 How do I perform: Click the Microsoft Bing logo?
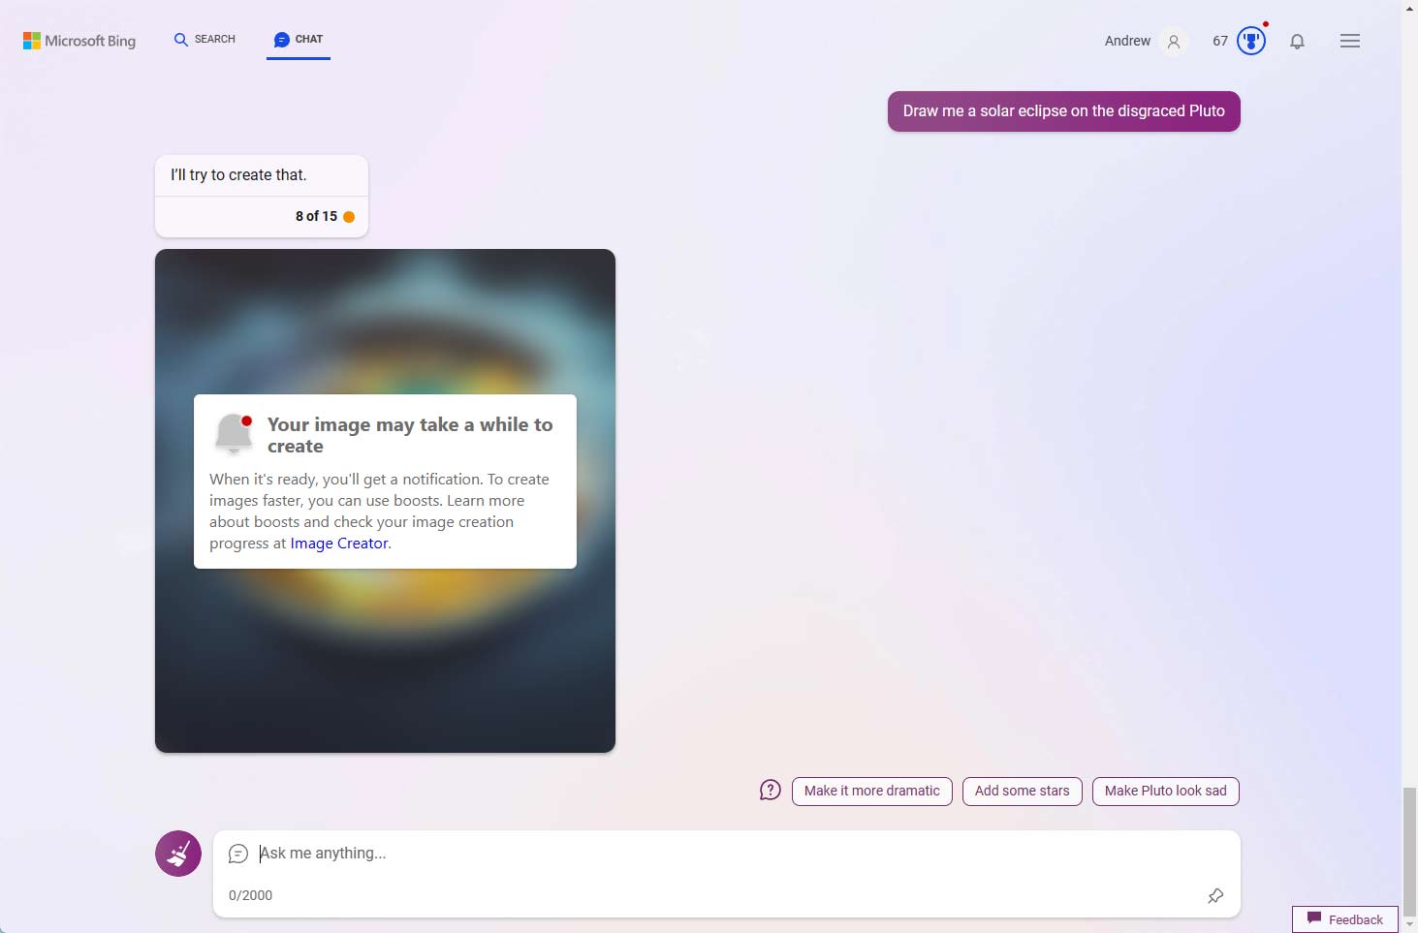(x=79, y=41)
